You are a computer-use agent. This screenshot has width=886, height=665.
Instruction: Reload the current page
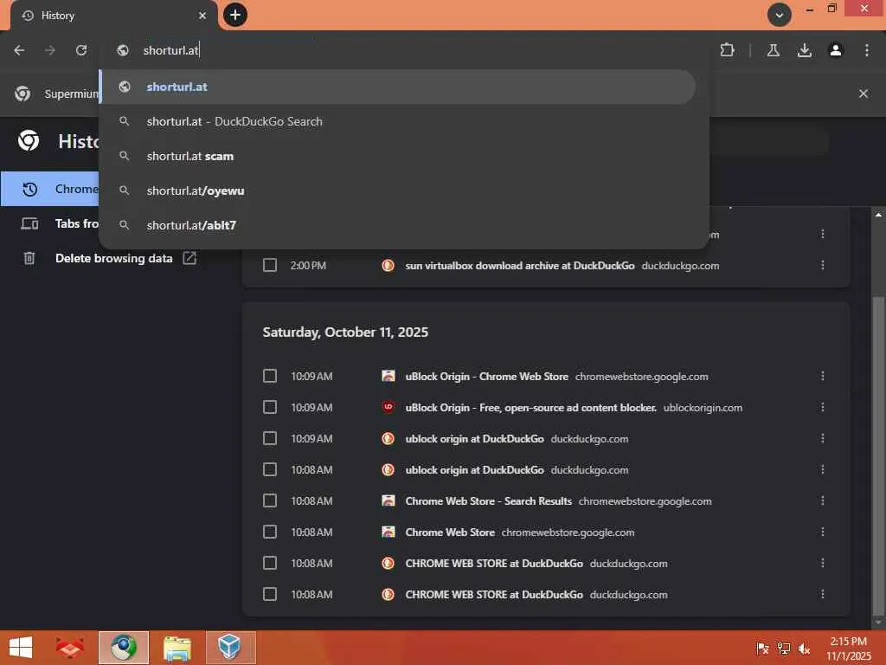(81, 50)
